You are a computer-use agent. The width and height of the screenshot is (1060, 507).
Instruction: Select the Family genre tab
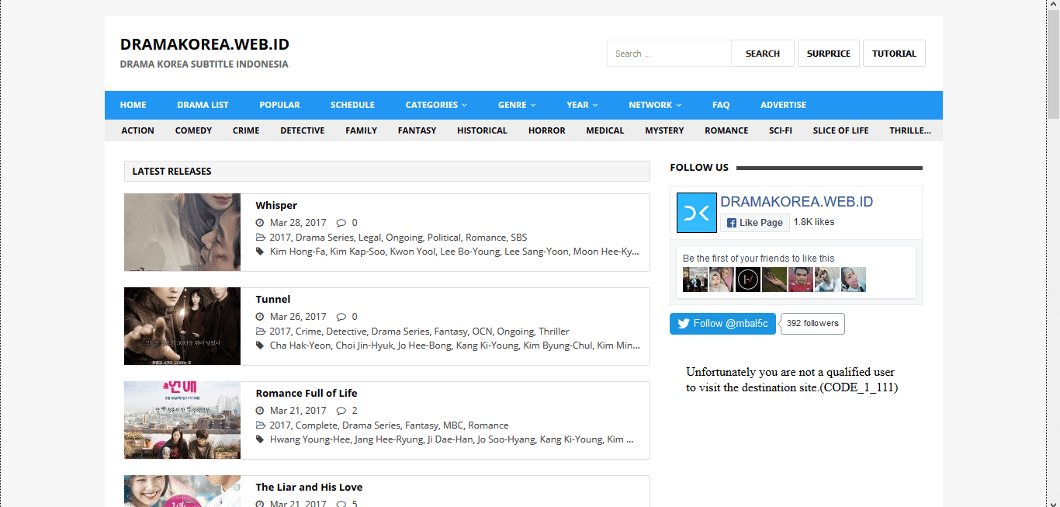pyautogui.click(x=361, y=130)
